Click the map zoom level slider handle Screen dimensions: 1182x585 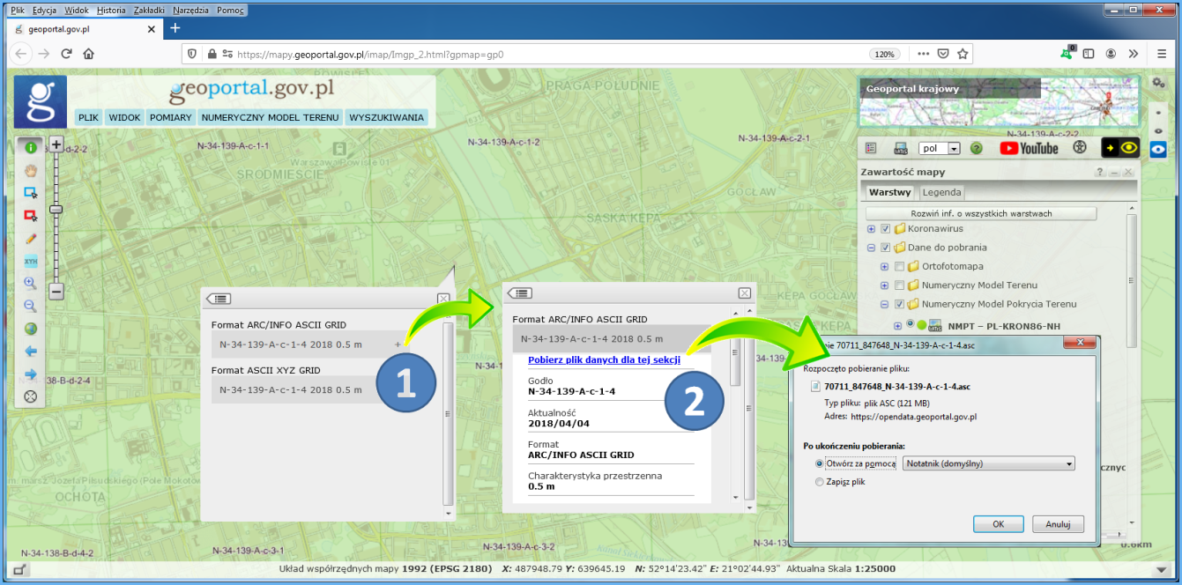tap(56, 209)
